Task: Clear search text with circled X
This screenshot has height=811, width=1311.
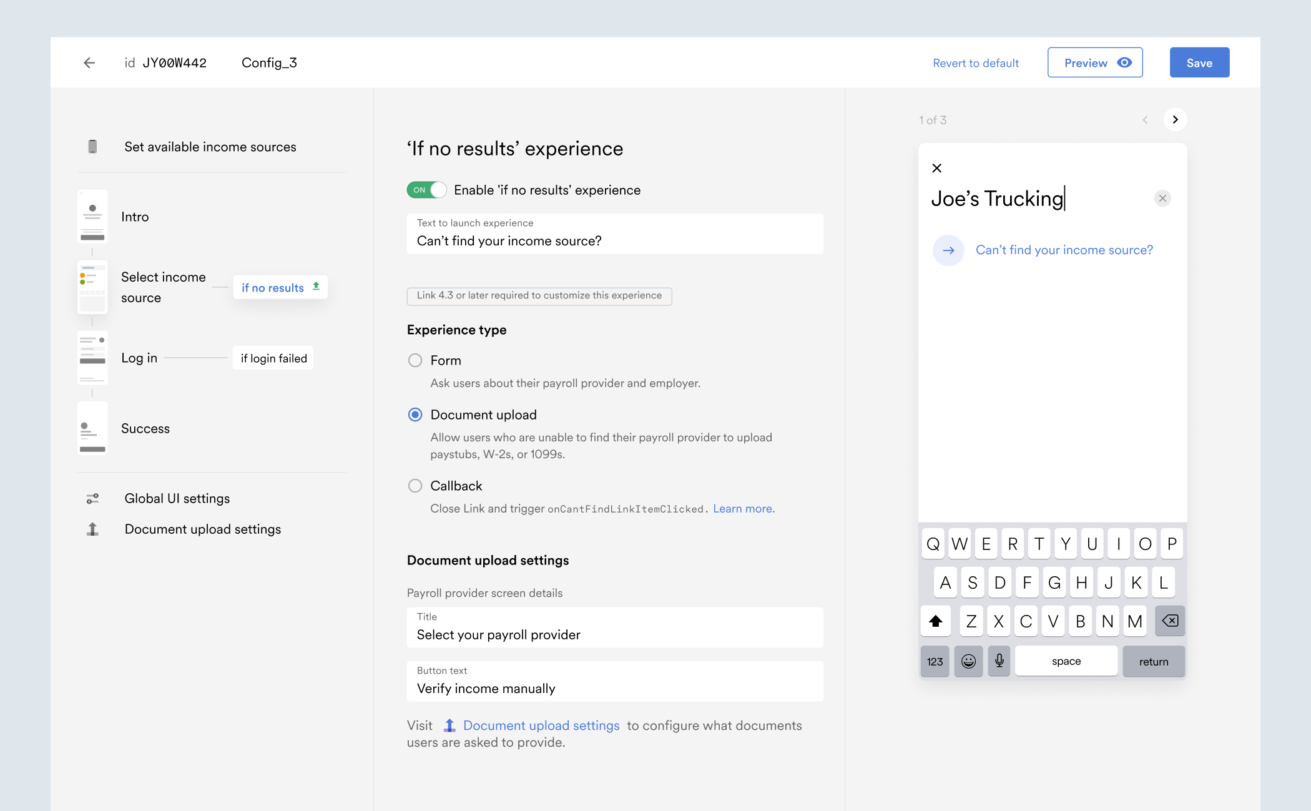Action: click(1162, 199)
